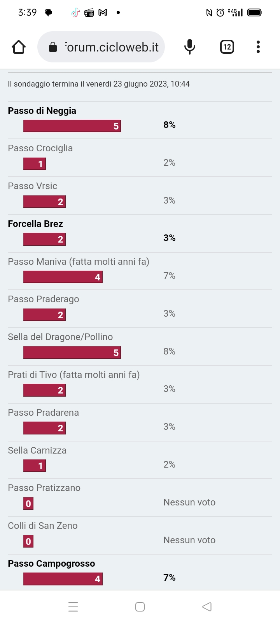Click the Forcella Brez poll option

(35, 224)
